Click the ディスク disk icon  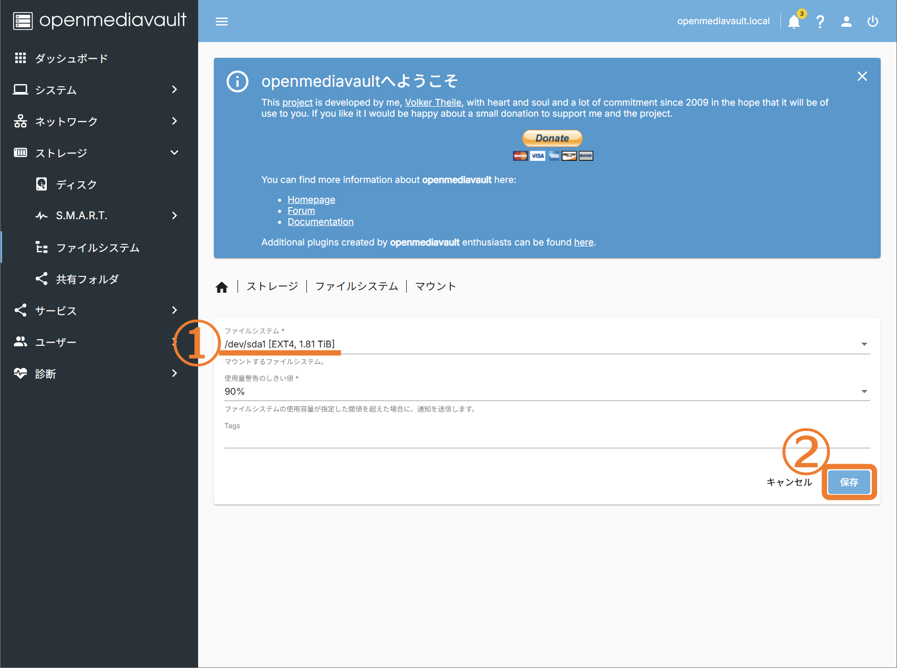[x=42, y=184]
